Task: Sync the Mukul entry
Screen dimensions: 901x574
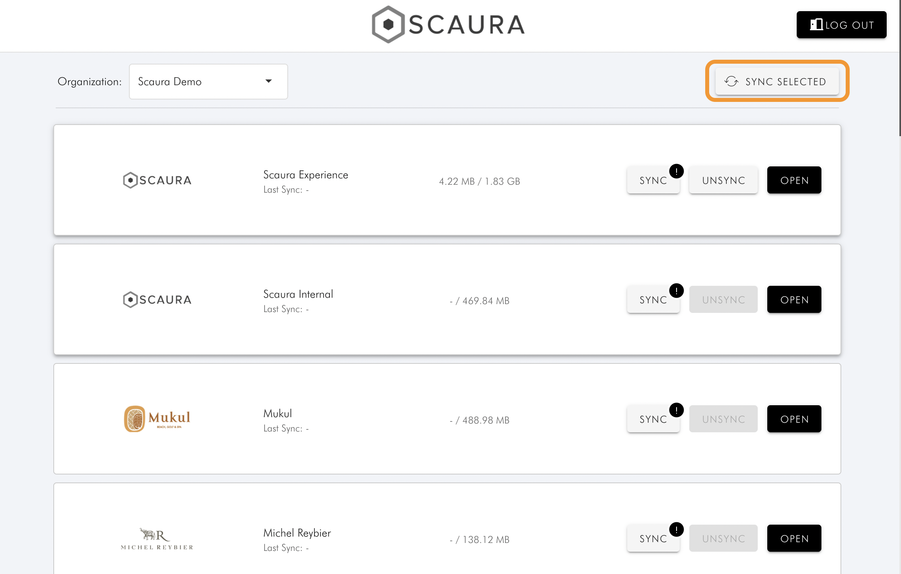Action: click(x=653, y=419)
